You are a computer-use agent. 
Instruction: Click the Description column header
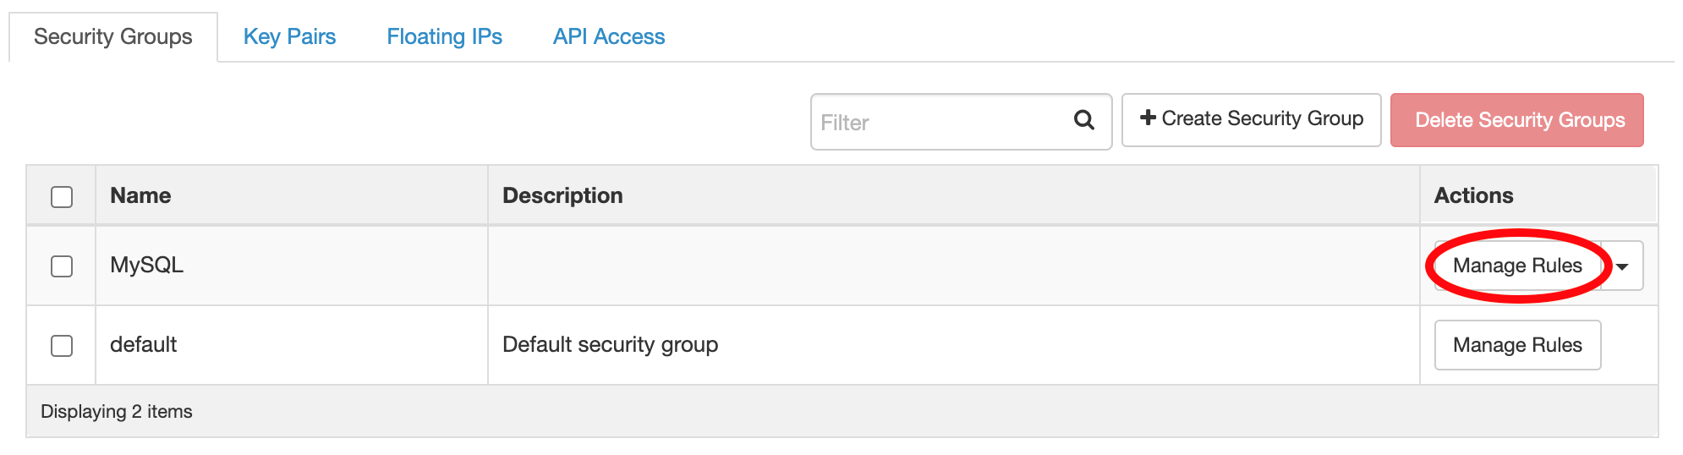[x=562, y=195]
